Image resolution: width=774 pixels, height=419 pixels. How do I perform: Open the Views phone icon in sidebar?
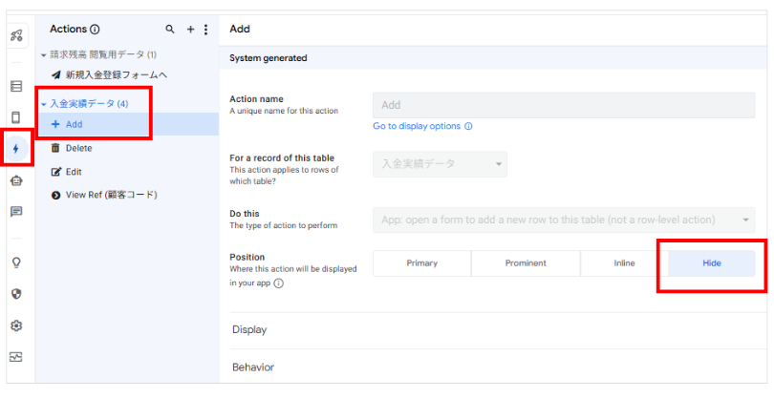coord(16,118)
